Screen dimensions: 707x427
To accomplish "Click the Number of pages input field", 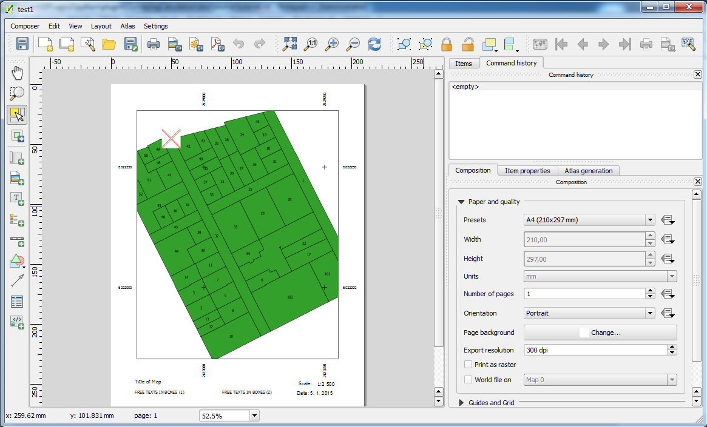I will [x=583, y=294].
